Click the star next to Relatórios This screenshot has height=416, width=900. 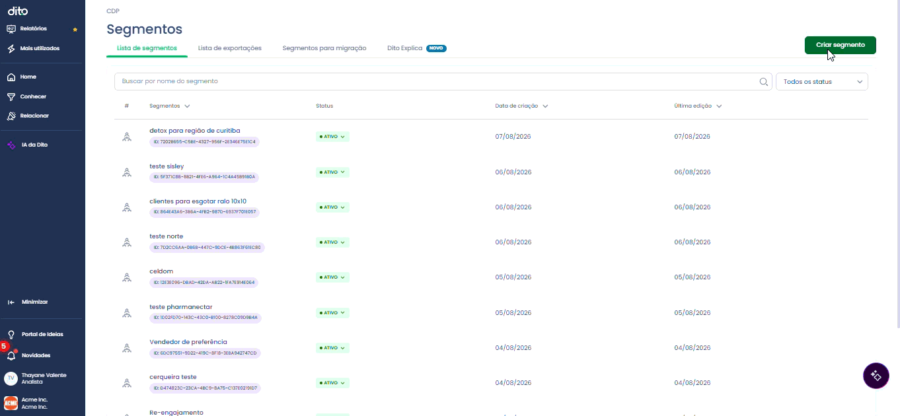[x=75, y=29]
